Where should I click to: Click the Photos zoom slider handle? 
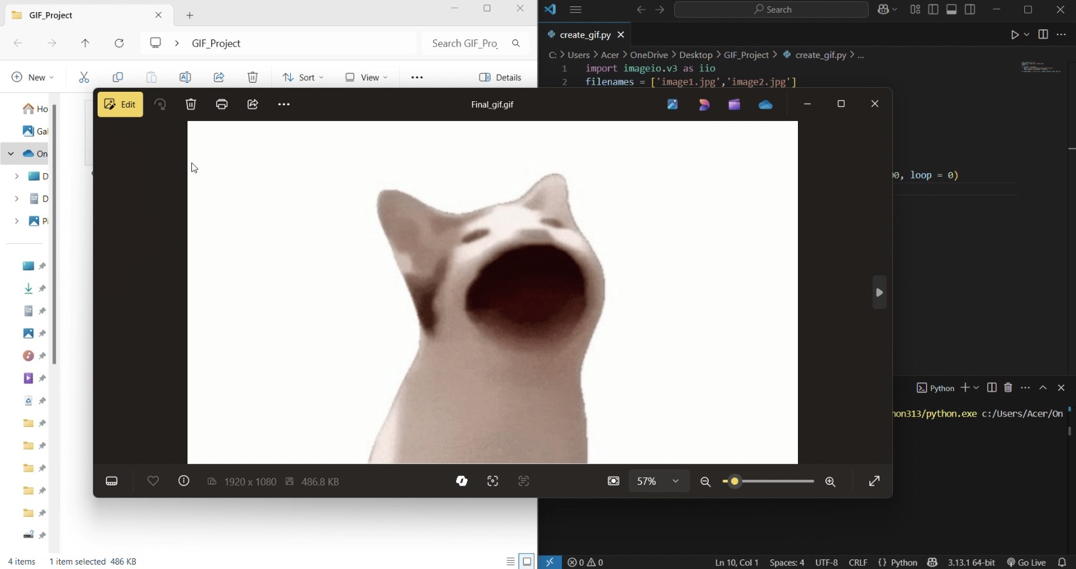point(735,482)
